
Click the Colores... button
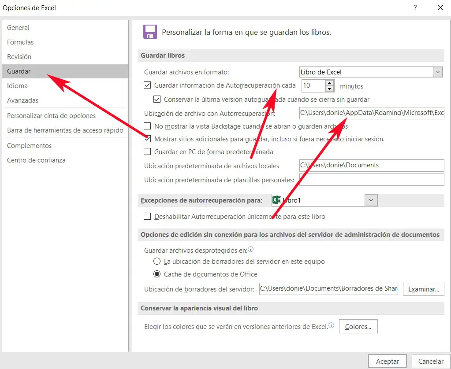(x=358, y=326)
